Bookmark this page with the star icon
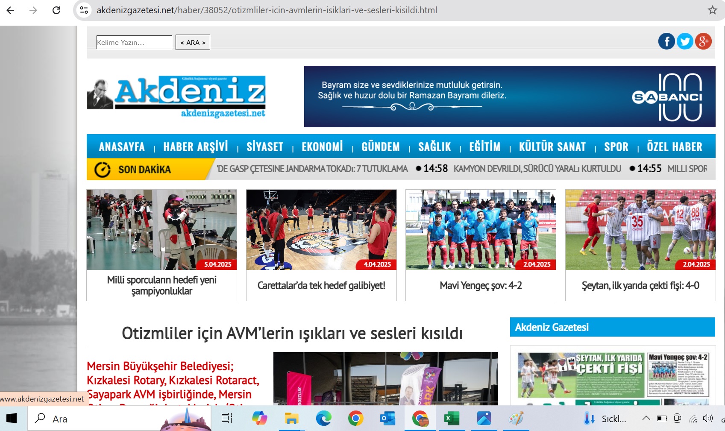Viewport: 725px width, 431px height. [x=712, y=10]
